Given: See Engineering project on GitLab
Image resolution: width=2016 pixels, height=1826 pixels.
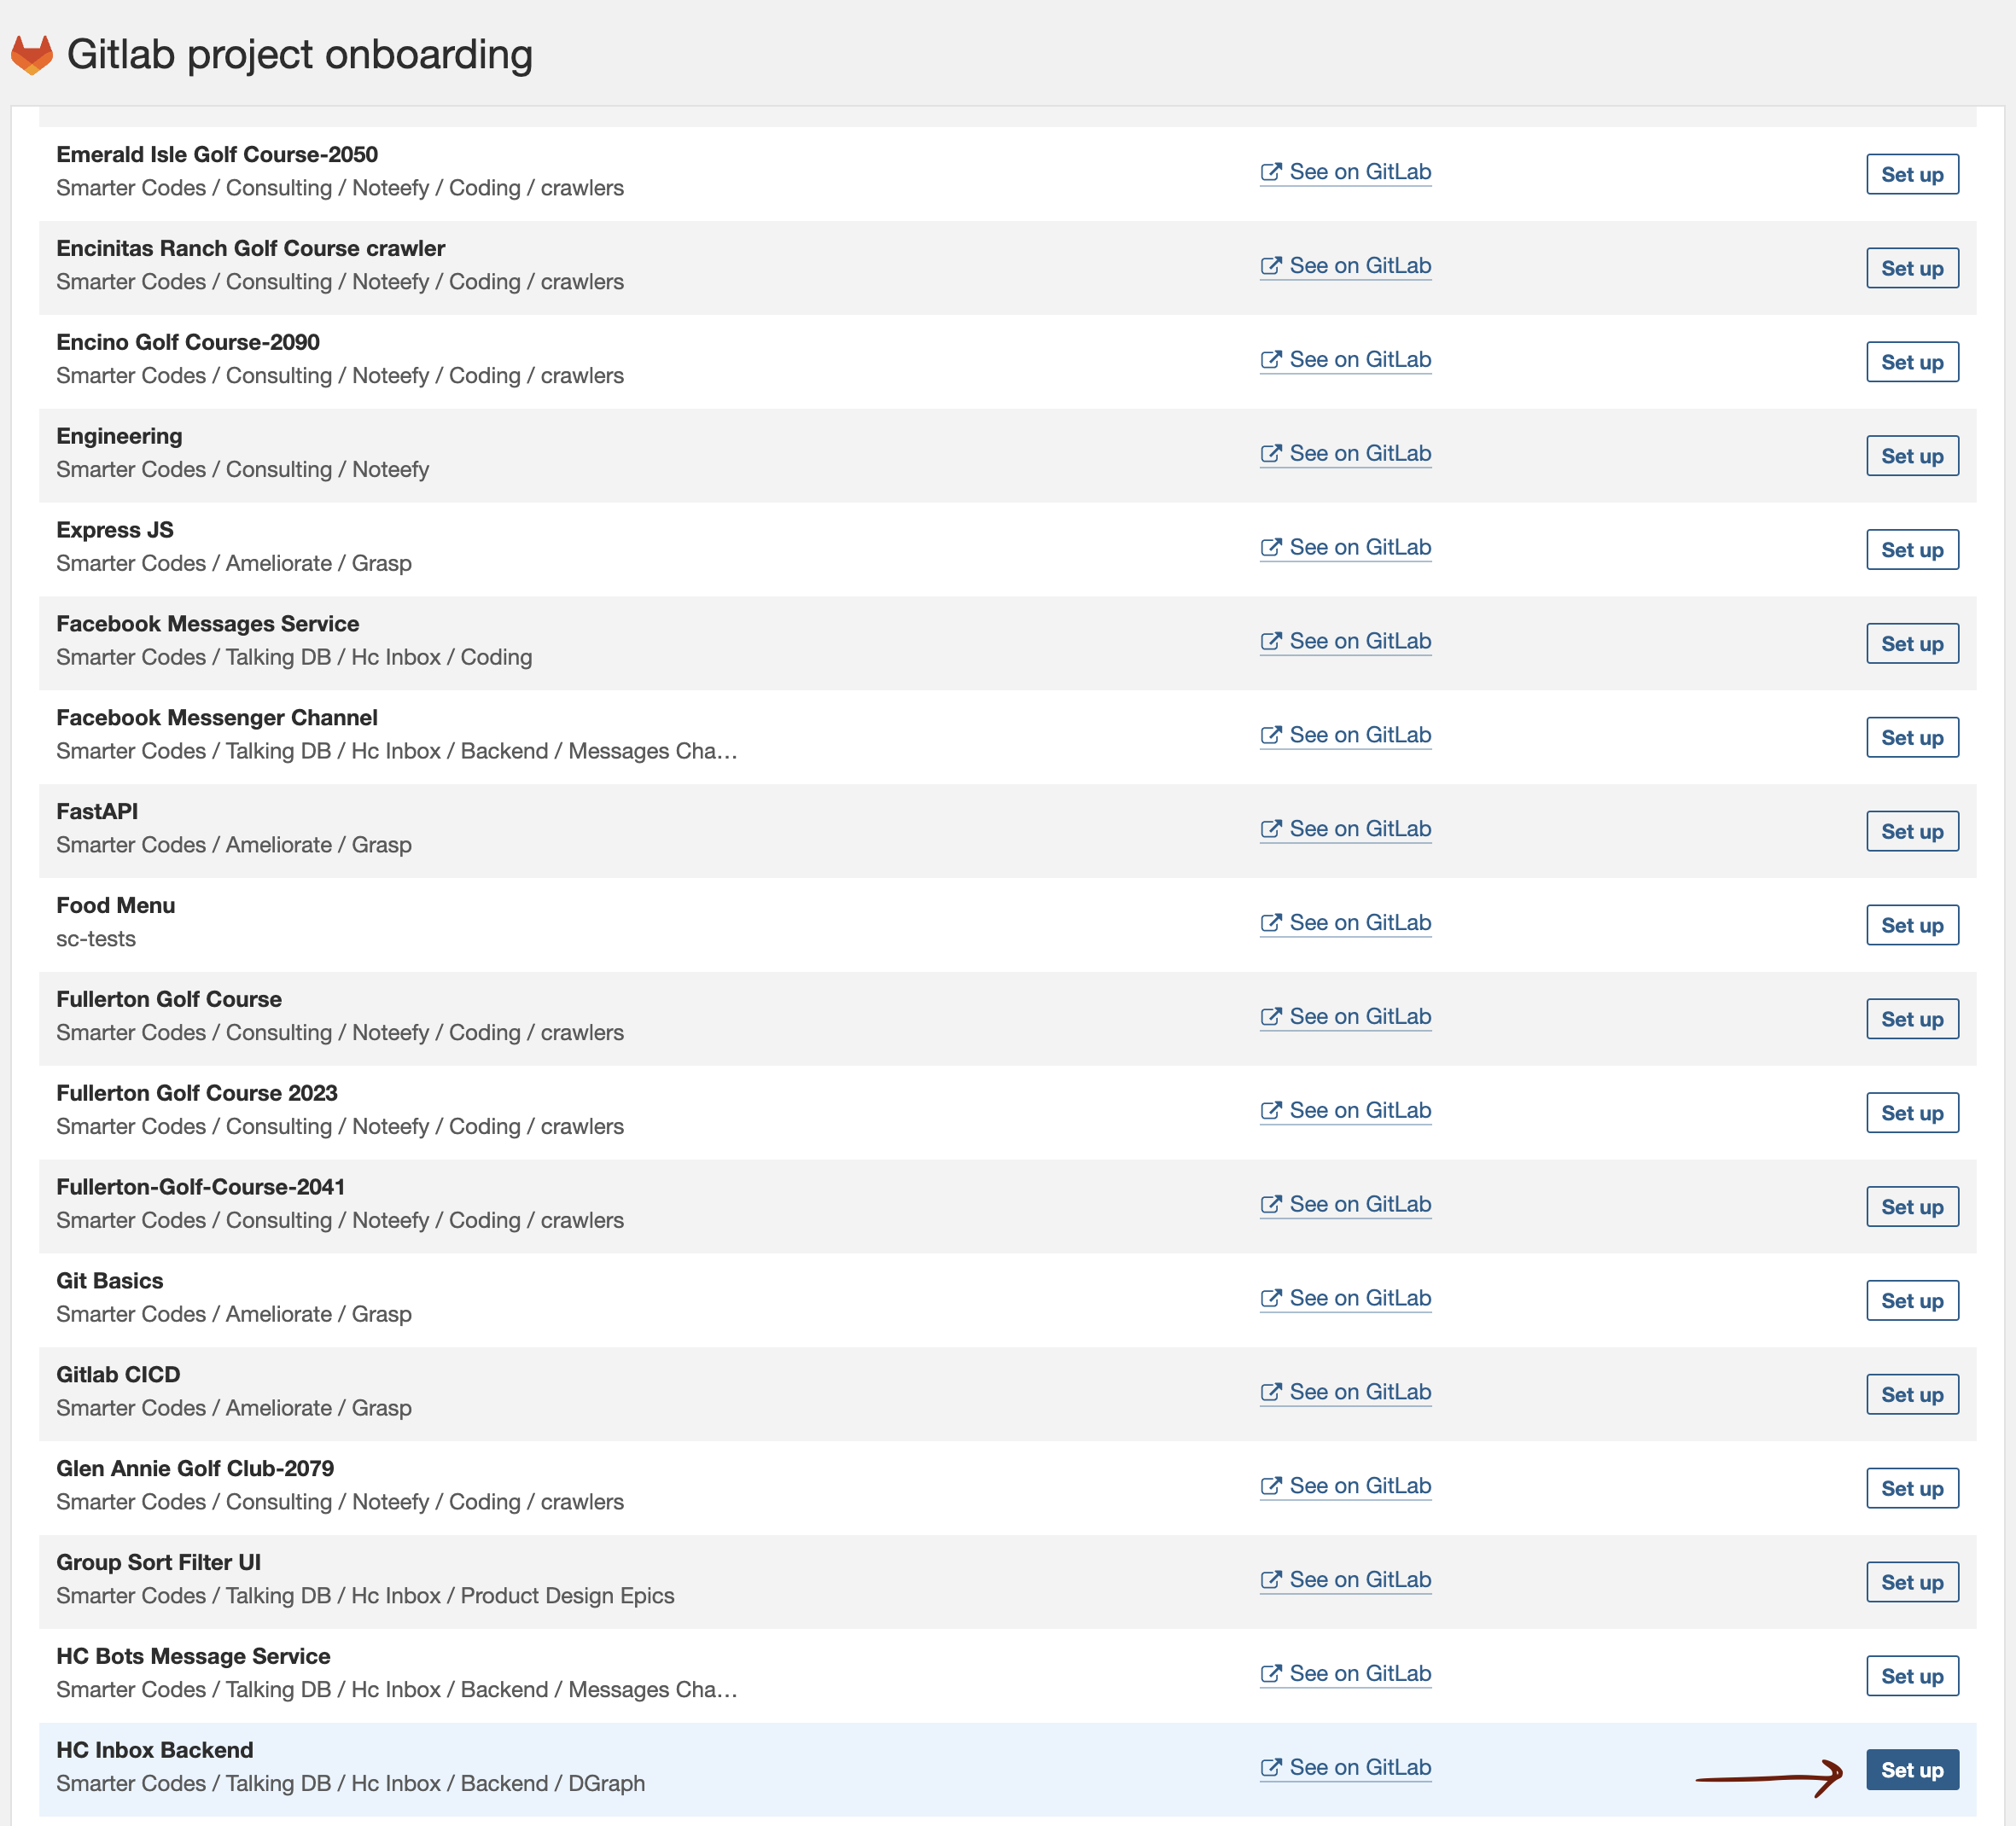Looking at the screenshot, I should point(1345,454).
